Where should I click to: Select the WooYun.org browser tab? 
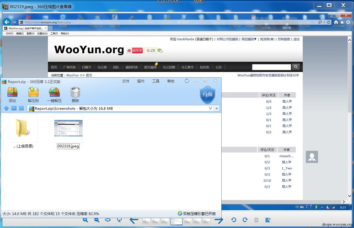25,28
